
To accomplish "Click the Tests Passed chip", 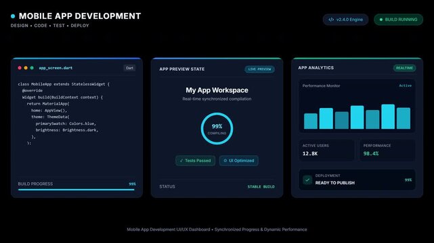I will point(196,161).
